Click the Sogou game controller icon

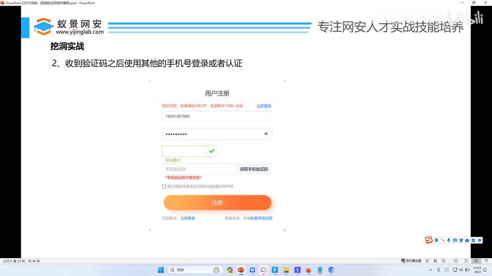(467, 240)
